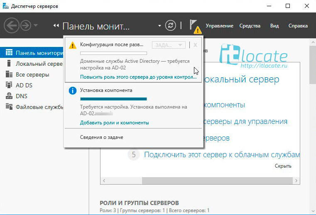Select Файловые службы in sidebar
Image resolution: width=316 pixels, height=215 pixels.
pyautogui.click(x=32, y=107)
